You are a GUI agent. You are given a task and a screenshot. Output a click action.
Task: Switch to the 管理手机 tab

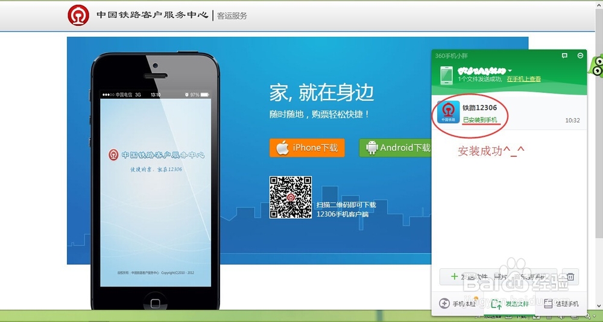point(561,304)
